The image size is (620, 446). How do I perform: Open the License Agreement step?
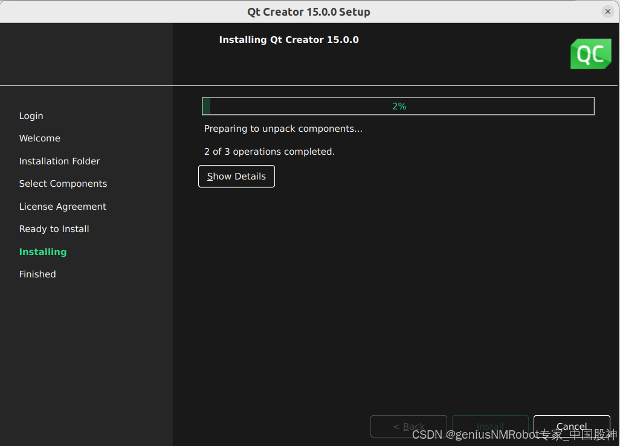click(62, 206)
